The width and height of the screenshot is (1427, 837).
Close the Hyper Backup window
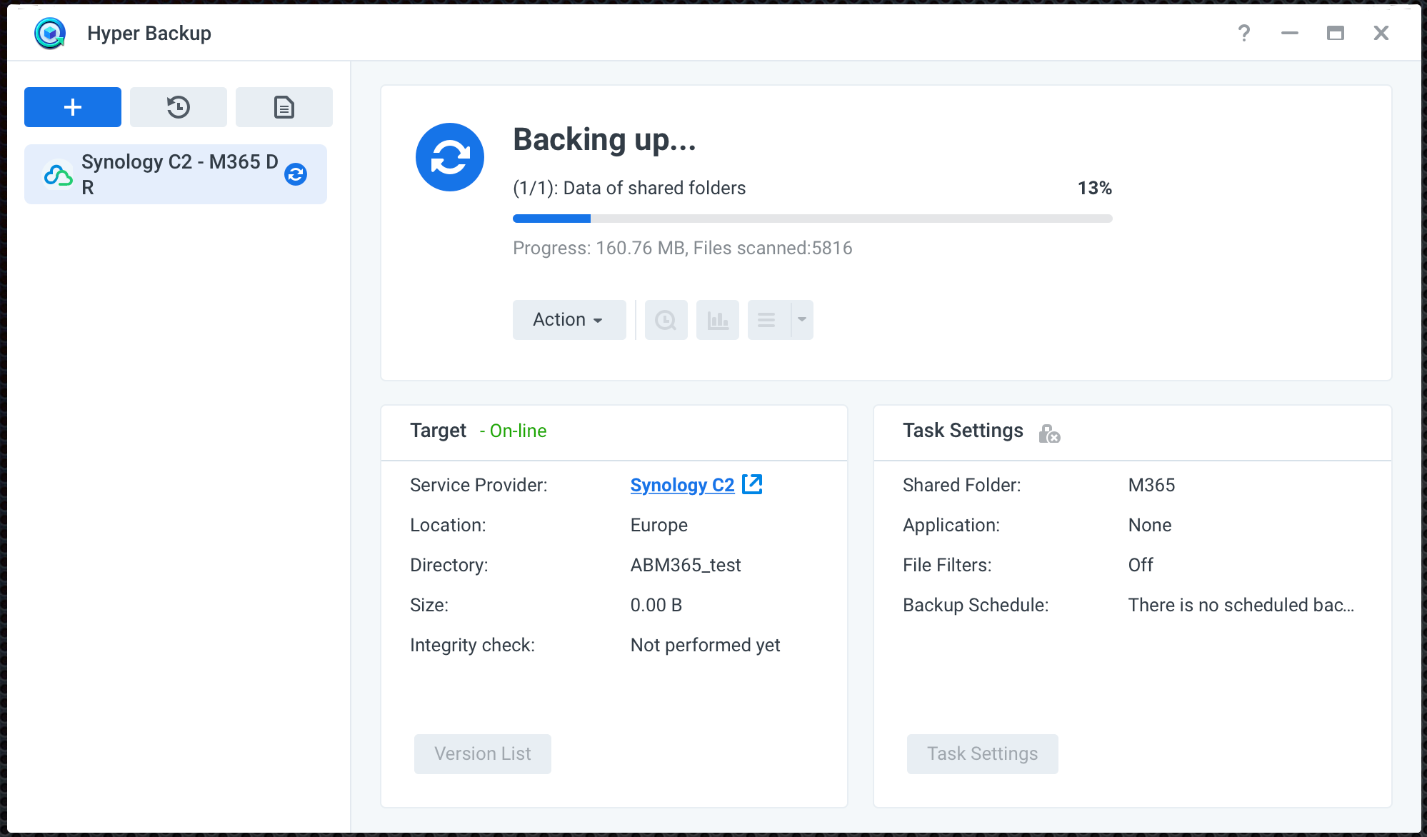[x=1381, y=33]
